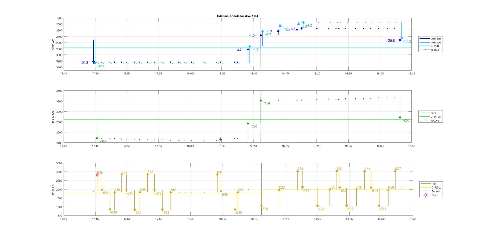Click the '-611' roll data label

click(383, 209)
